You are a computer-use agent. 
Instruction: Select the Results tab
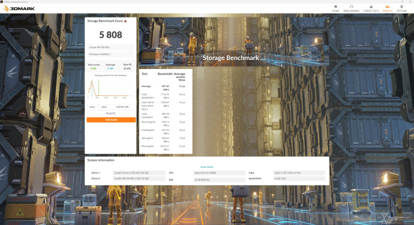[388, 8]
